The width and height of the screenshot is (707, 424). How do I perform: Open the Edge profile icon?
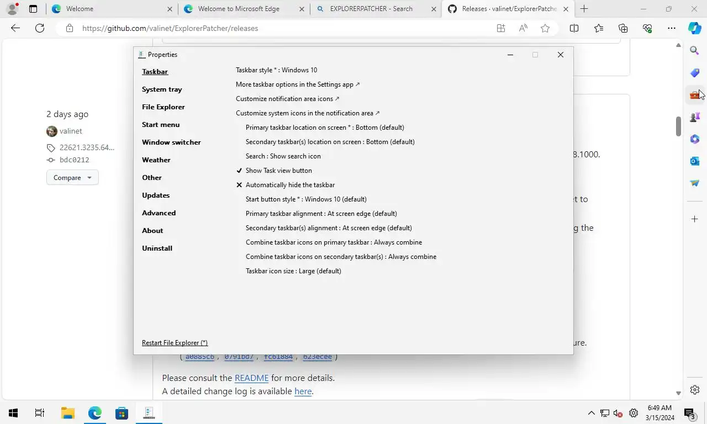point(12,9)
